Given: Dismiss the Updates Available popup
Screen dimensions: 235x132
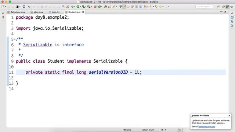Looking at the screenshot, I should [229, 115].
